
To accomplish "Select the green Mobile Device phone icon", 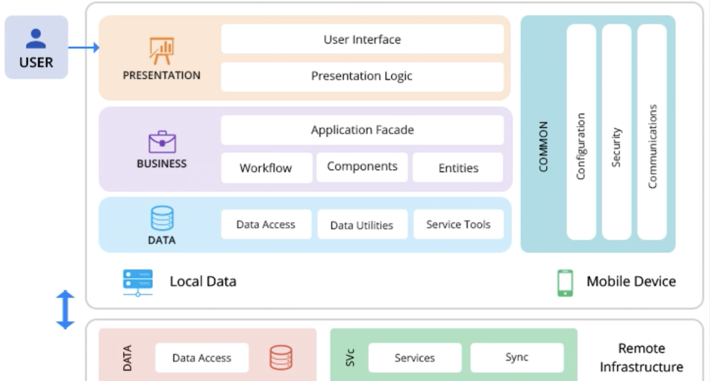I will coord(565,282).
